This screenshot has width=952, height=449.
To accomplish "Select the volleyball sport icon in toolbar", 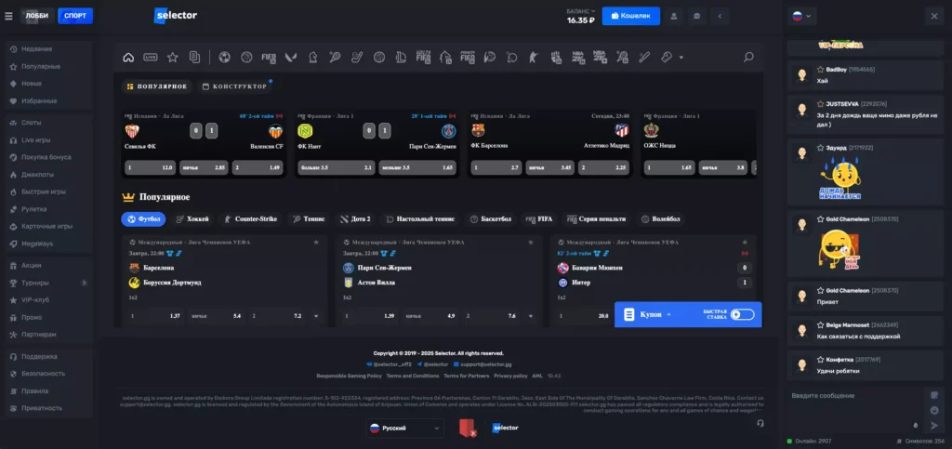I will pyautogui.click(x=379, y=57).
